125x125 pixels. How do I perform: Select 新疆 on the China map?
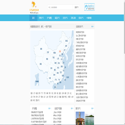pyautogui.click(x=41, y=49)
